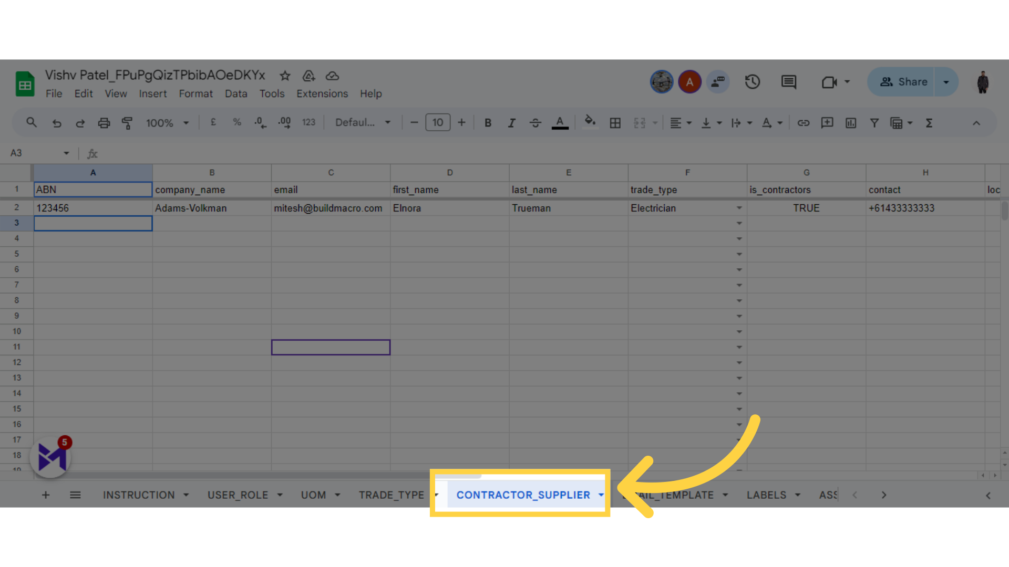1009x567 pixels.
Task: Open the zoom 100% dropdown
Action: click(x=167, y=123)
